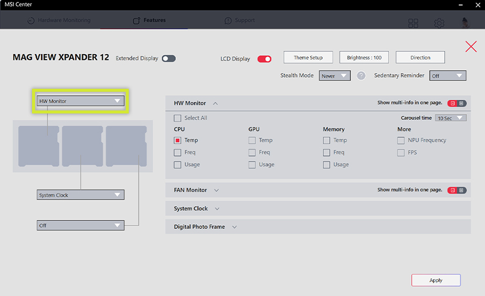Open the HW Monitor screen assignment dropdown

[x=80, y=101]
